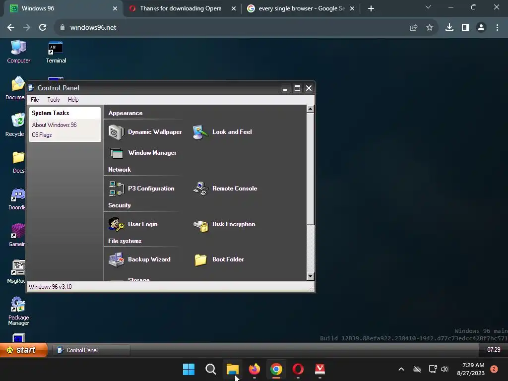508x381 pixels.
Task: Open the Tools menu in Control Panel
Action: (54, 100)
